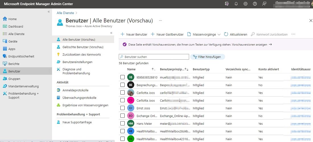Tick the Besprechungs... user checkbox

point(122,85)
